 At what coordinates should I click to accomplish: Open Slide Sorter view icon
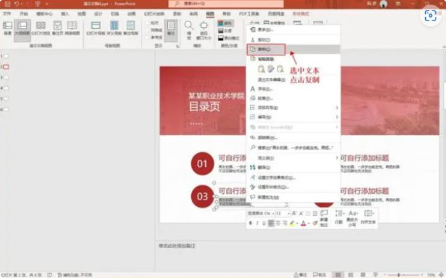41,28
